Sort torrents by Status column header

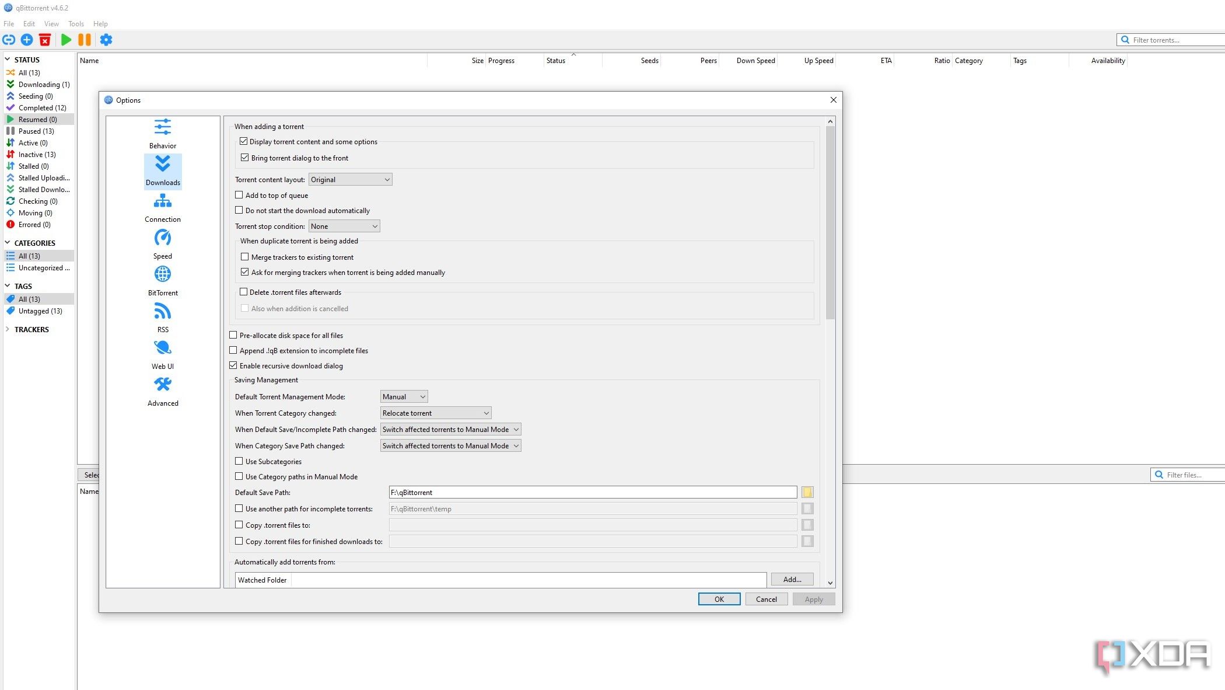click(573, 60)
